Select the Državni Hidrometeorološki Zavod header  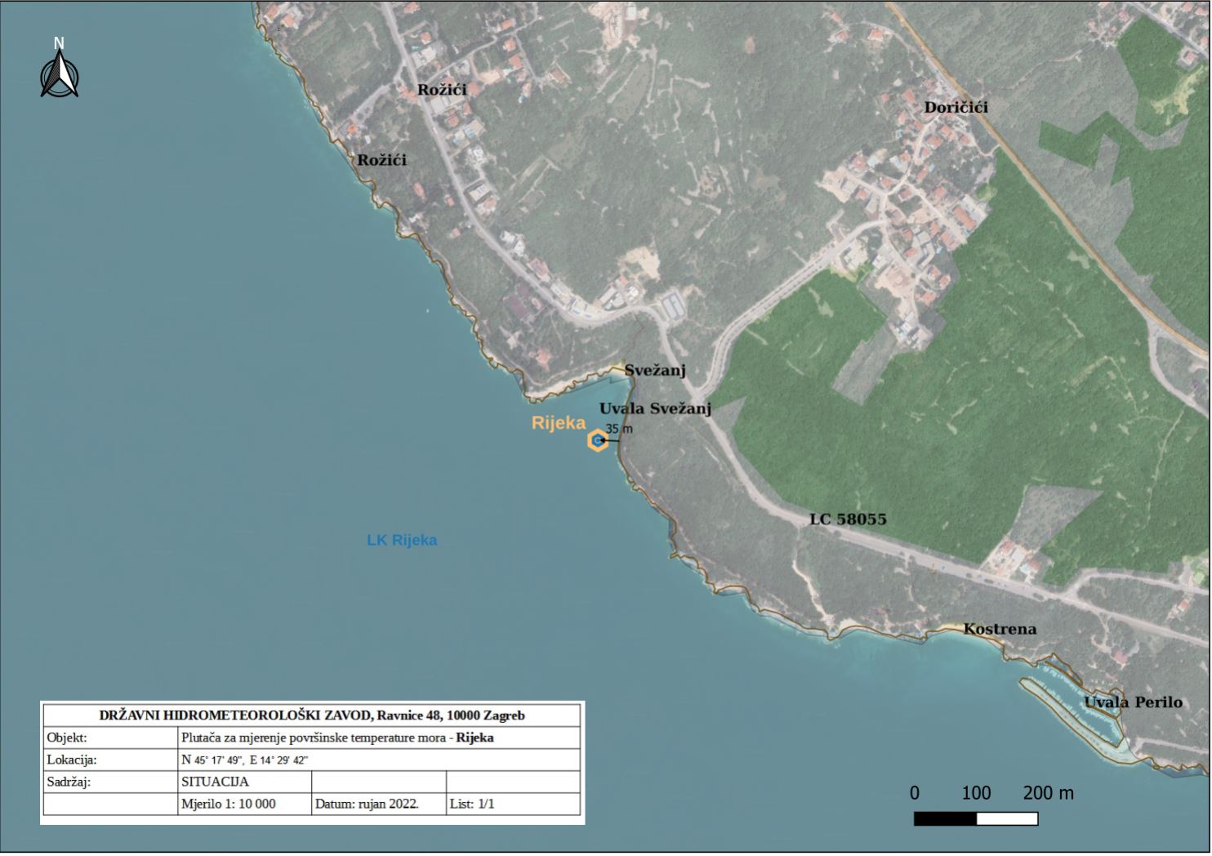(312, 716)
